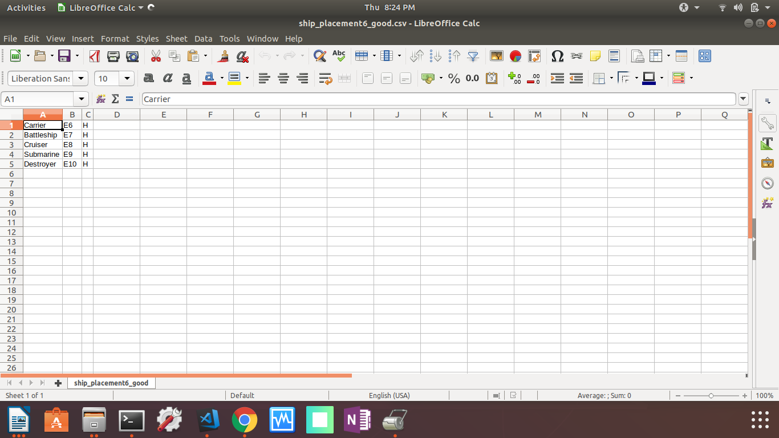Image resolution: width=779 pixels, height=438 pixels.
Task: Select the AutoFilter icon
Action: pyautogui.click(x=472, y=55)
